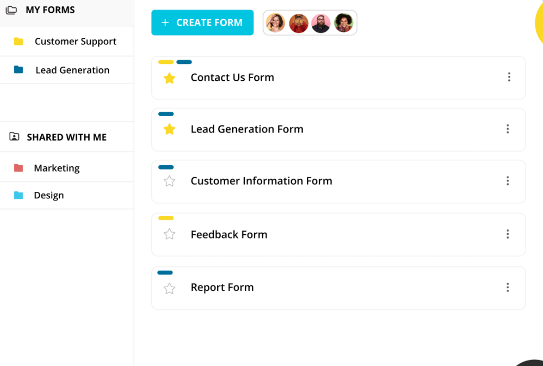The image size is (543, 366).
Task: Click the last collaborator avatar
Action: coord(343,23)
